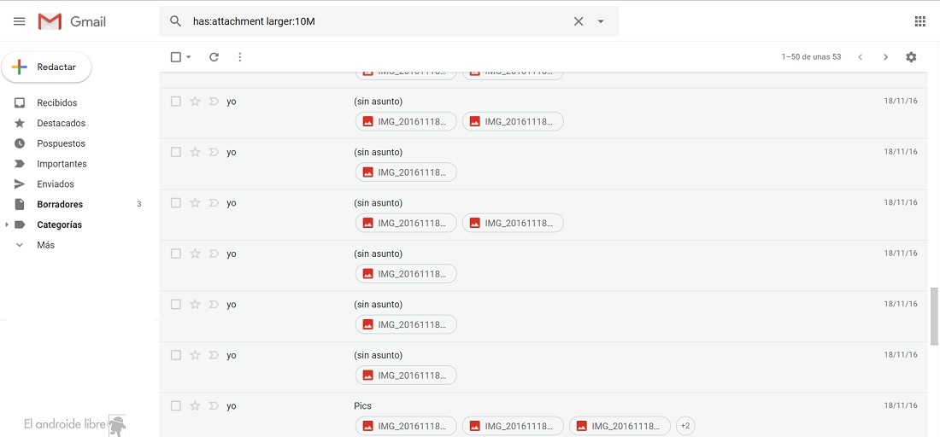Viewport: 940px width, 437px height.
Task: Go to the next page of results
Action: (x=885, y=57)
